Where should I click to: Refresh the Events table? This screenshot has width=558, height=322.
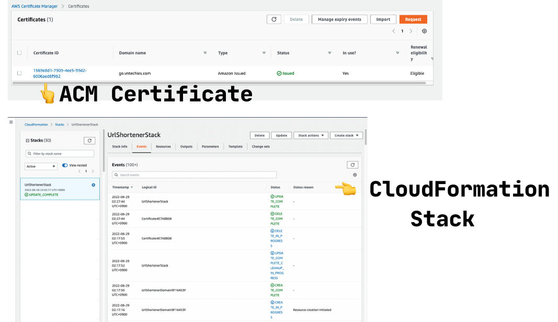[352, 165]
